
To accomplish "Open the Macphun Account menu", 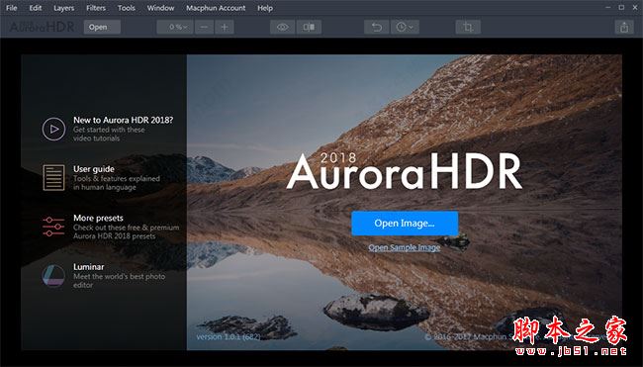I will 216,8.
